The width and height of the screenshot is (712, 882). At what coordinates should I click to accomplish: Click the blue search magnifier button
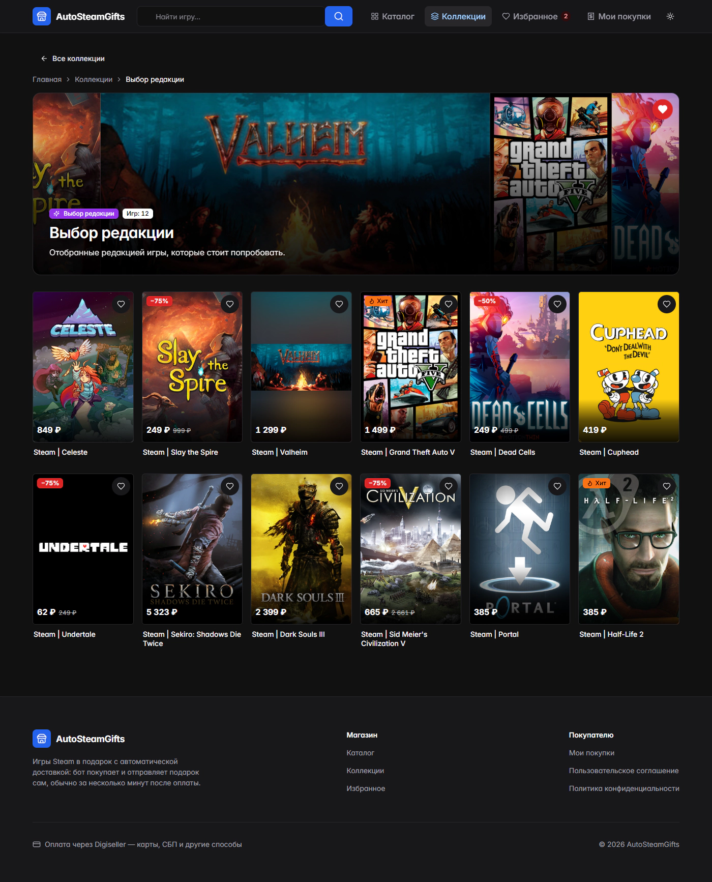point(339,16)
